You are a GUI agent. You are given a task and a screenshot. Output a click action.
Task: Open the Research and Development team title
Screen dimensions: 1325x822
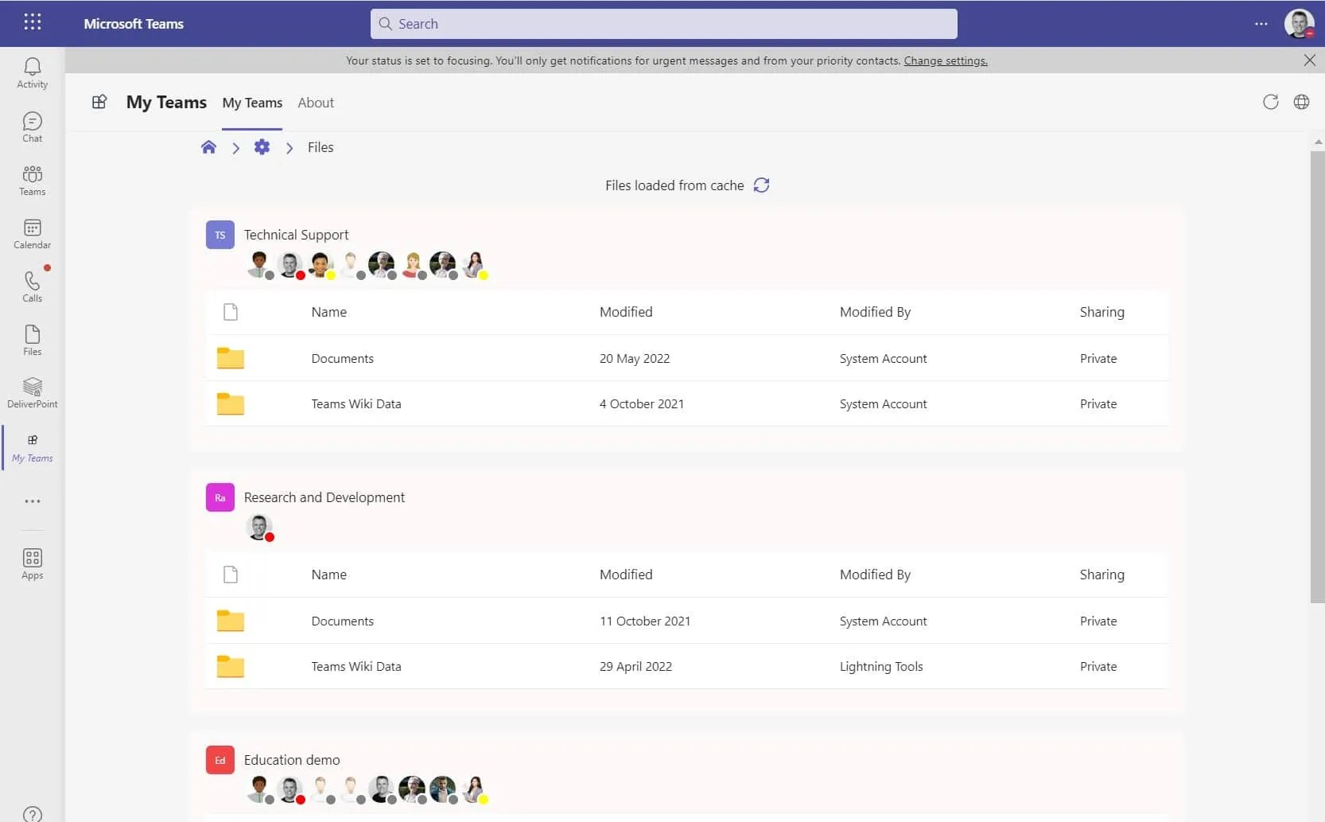tap(324, 497)
